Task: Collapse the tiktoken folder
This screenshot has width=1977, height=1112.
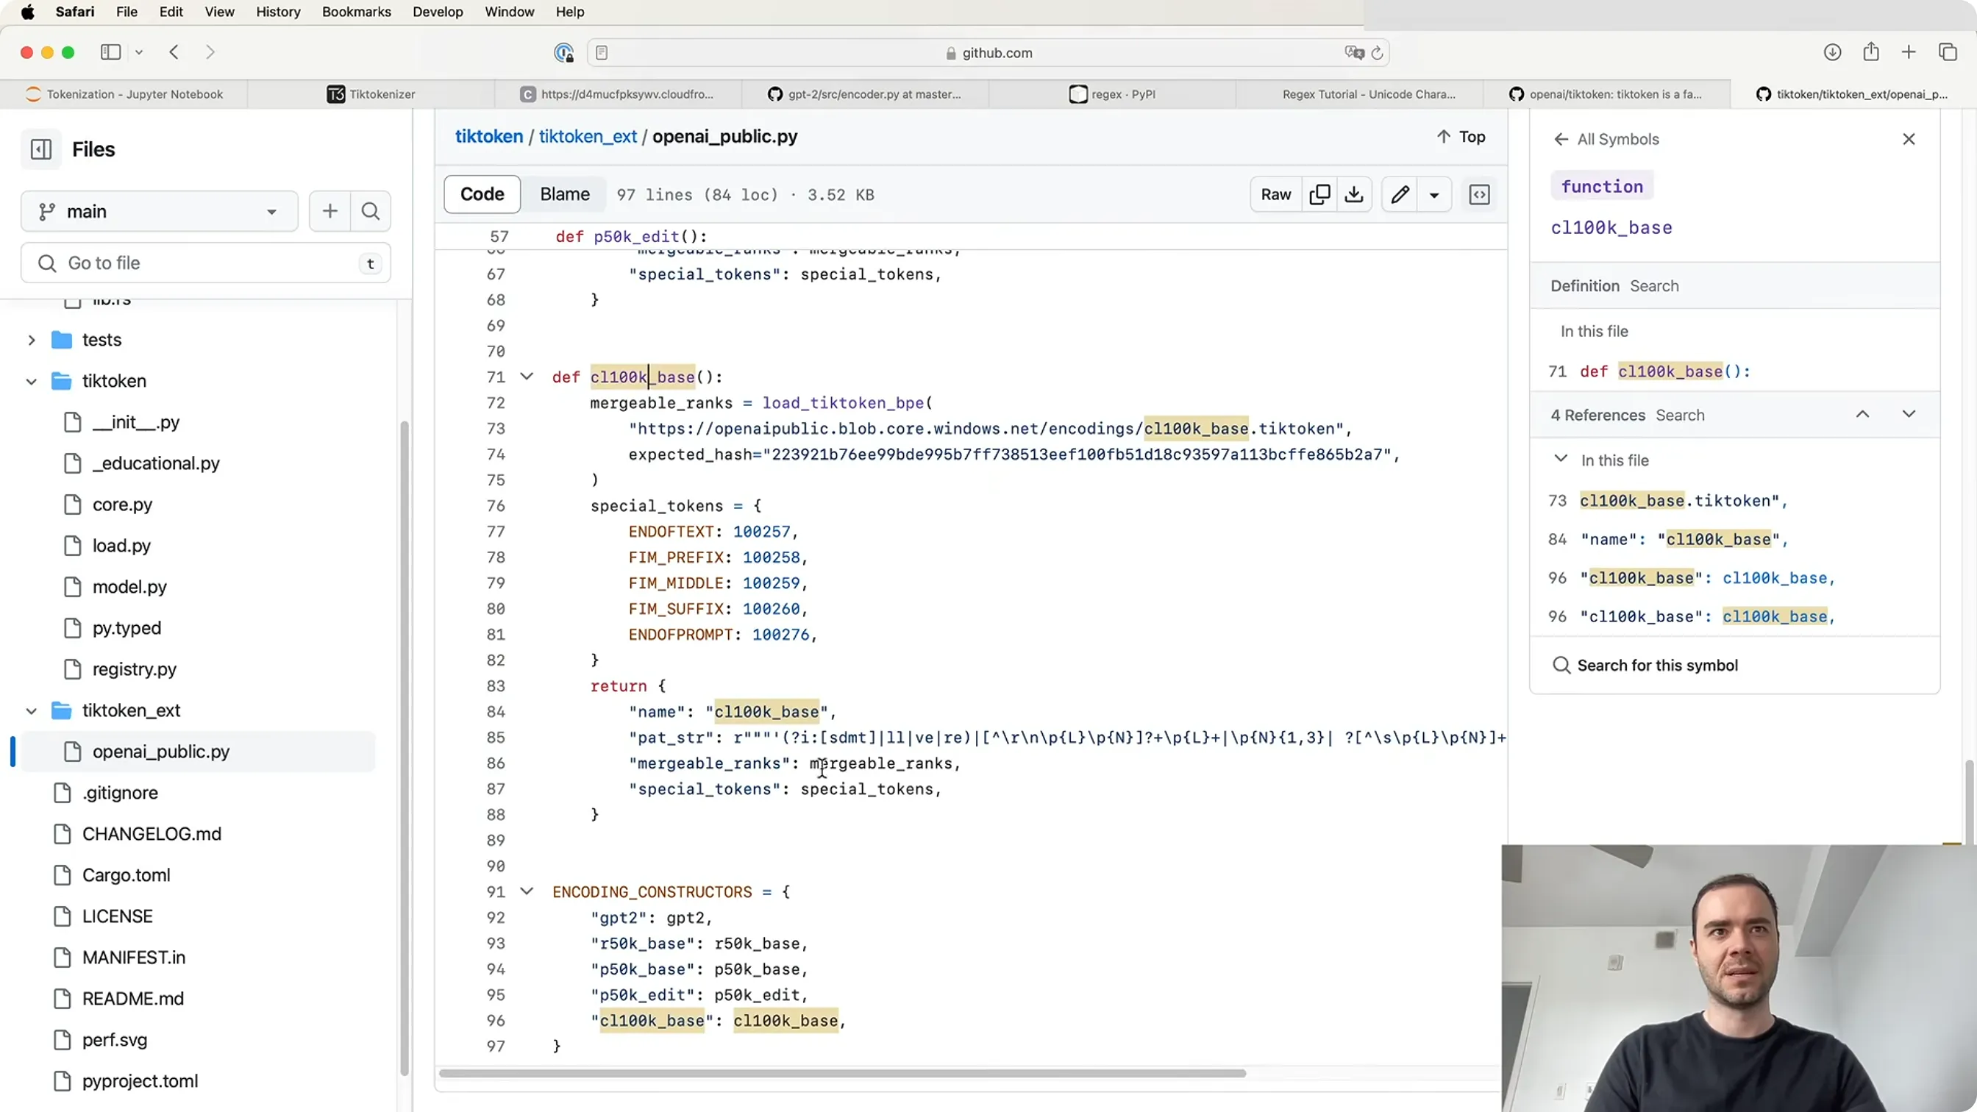Action: click(x=32, y=382)
